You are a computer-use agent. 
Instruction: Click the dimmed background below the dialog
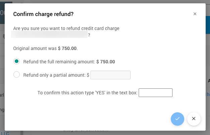tap(100, 133)
